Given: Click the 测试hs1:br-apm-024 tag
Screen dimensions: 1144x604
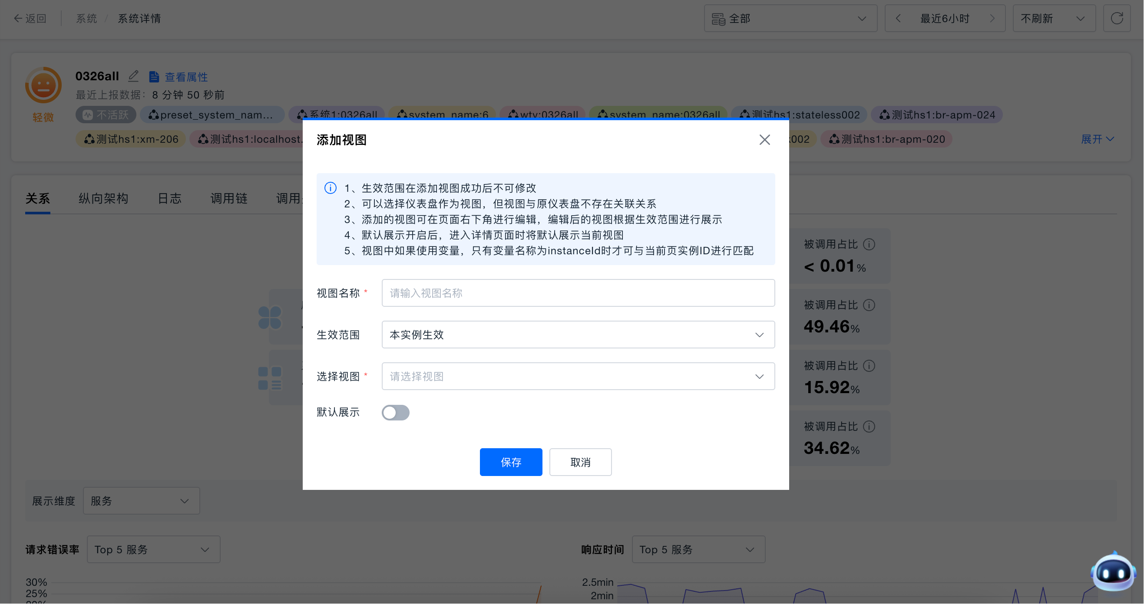Looking at the screenshot, I should click(937, 115).
